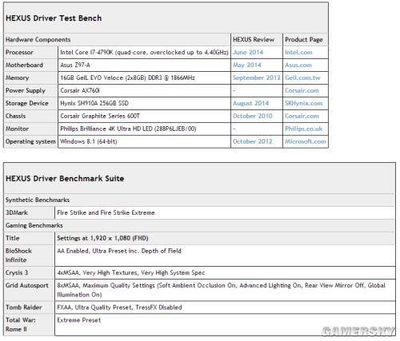This screenshot has width=400, height=341.
Task: Open the October 2010 chassis review link
Action: tap(253, 116)
